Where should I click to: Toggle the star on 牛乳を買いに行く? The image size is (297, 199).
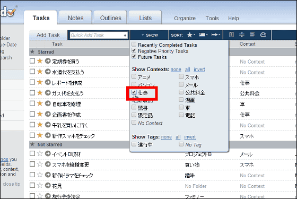pos(40,125)
